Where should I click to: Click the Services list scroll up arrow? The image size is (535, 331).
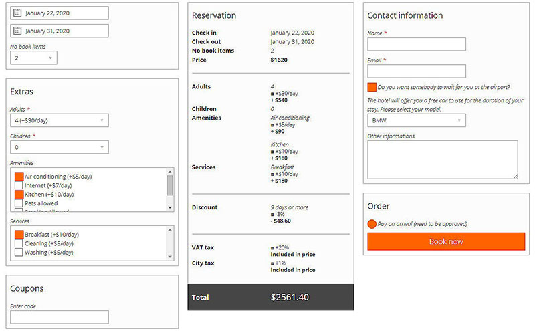[170, 230]
